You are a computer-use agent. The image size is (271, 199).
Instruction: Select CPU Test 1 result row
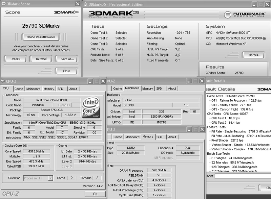pos(226,118)
